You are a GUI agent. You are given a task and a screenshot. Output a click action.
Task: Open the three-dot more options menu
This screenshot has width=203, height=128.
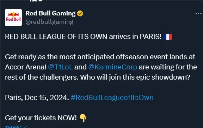click(198, 13)
